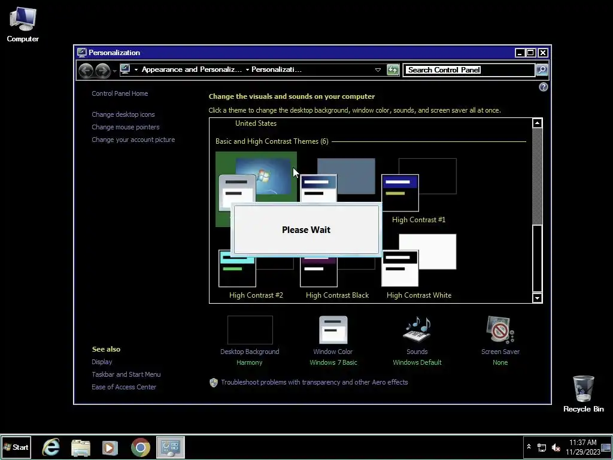This screenshot has height=460, width=613.
Task: Open the address bar history dropdown
Action: coord(378,70)
